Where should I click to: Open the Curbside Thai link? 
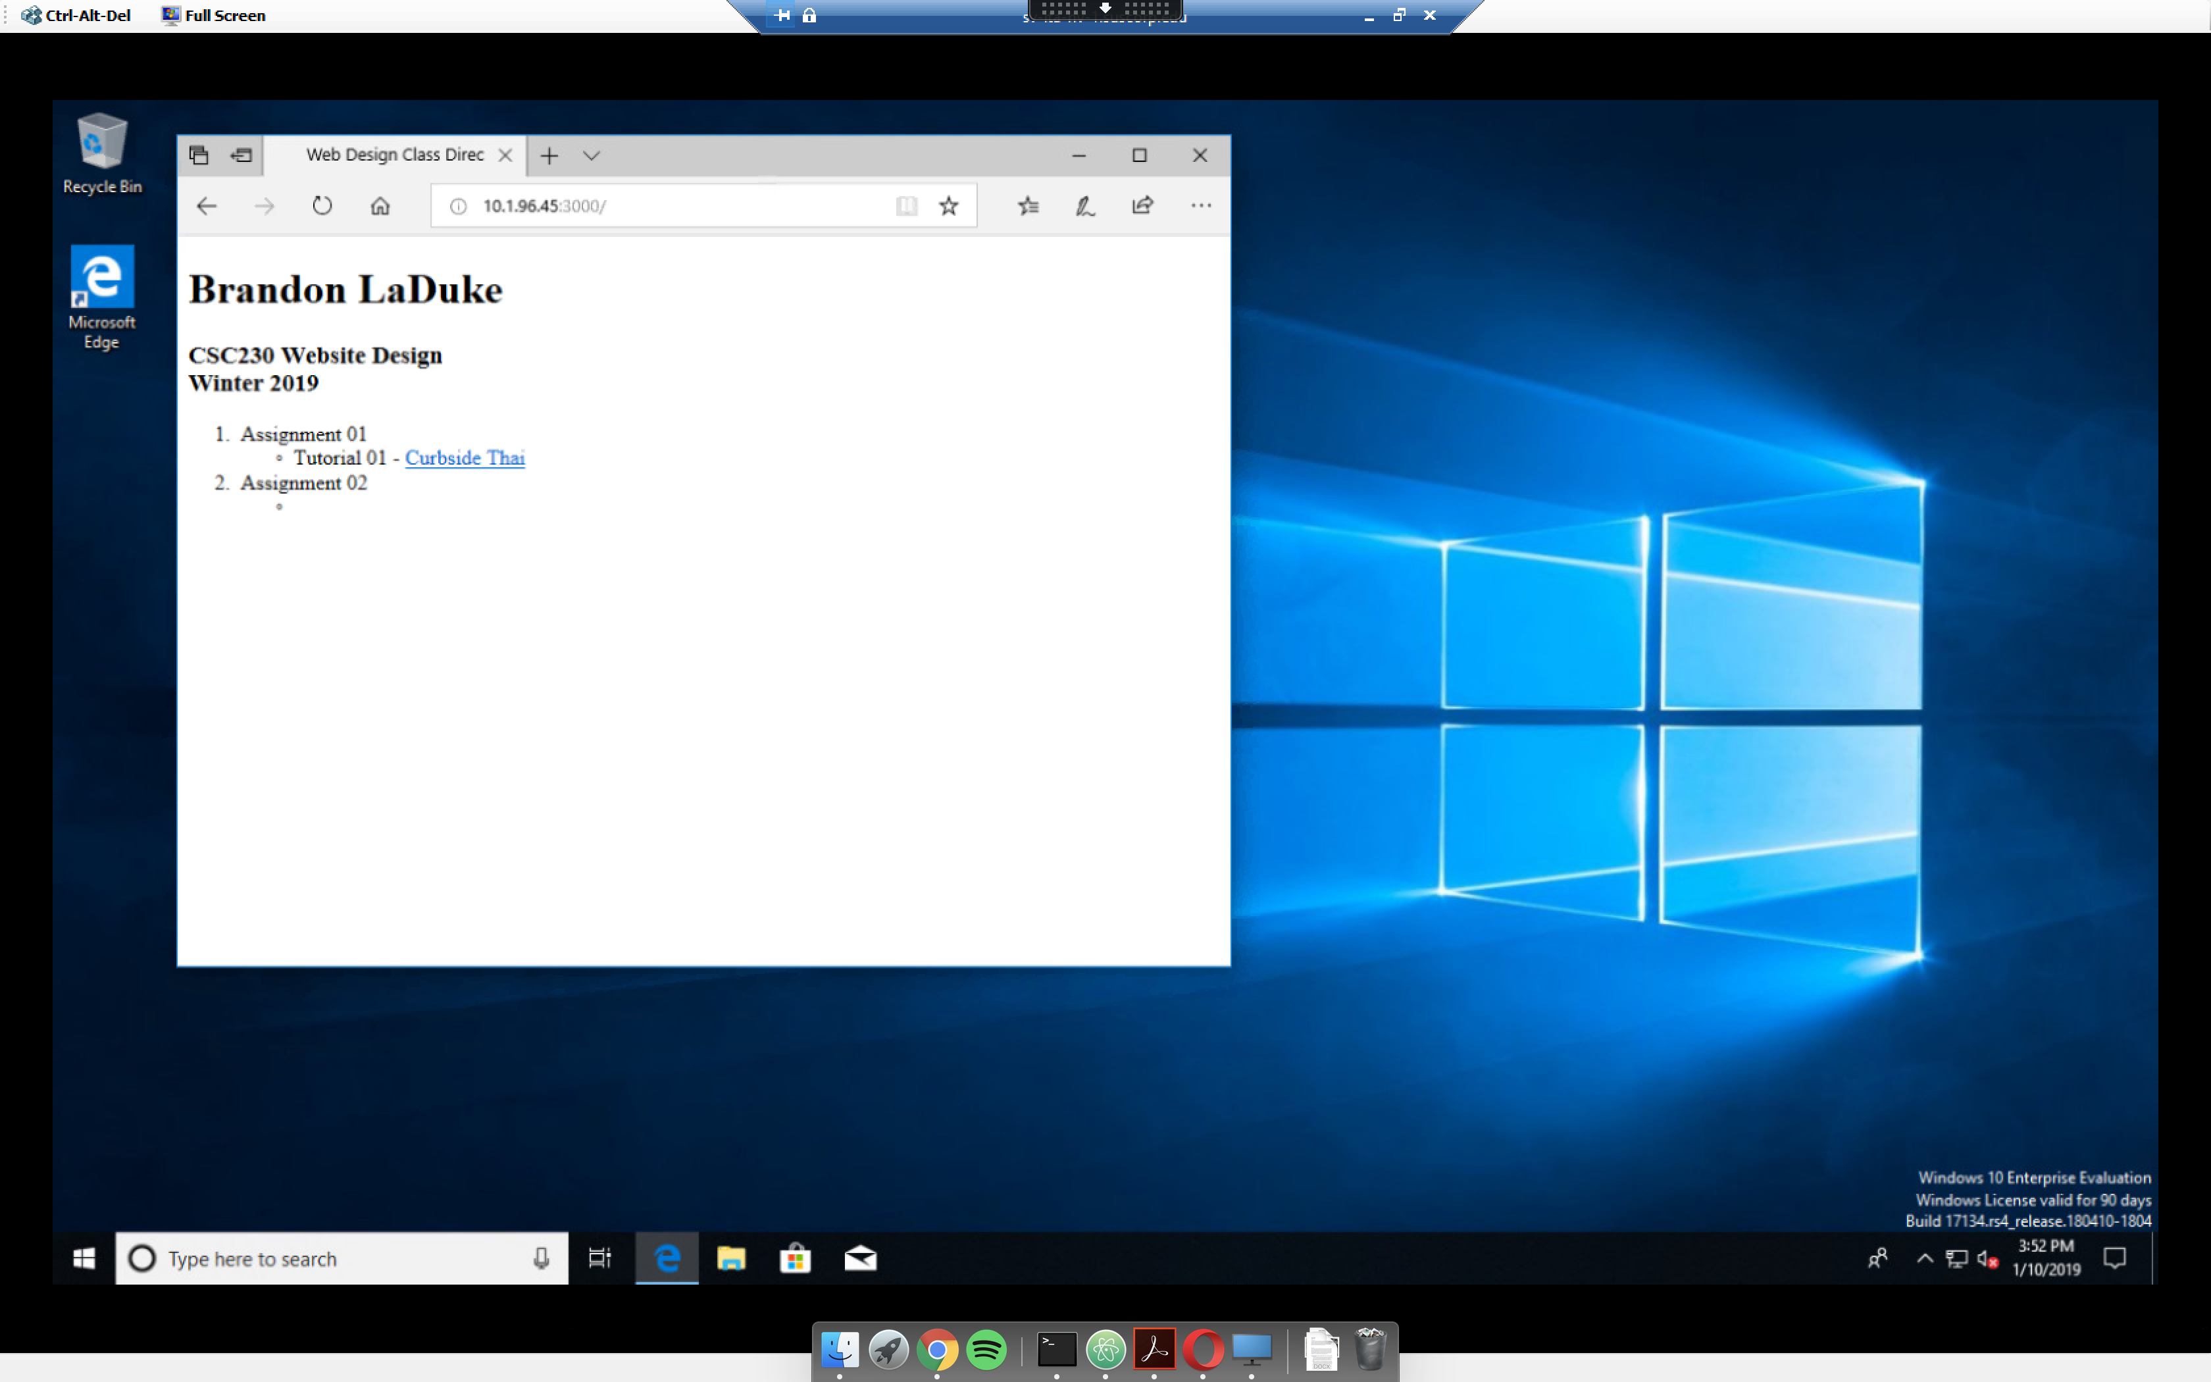coord(464,458)
